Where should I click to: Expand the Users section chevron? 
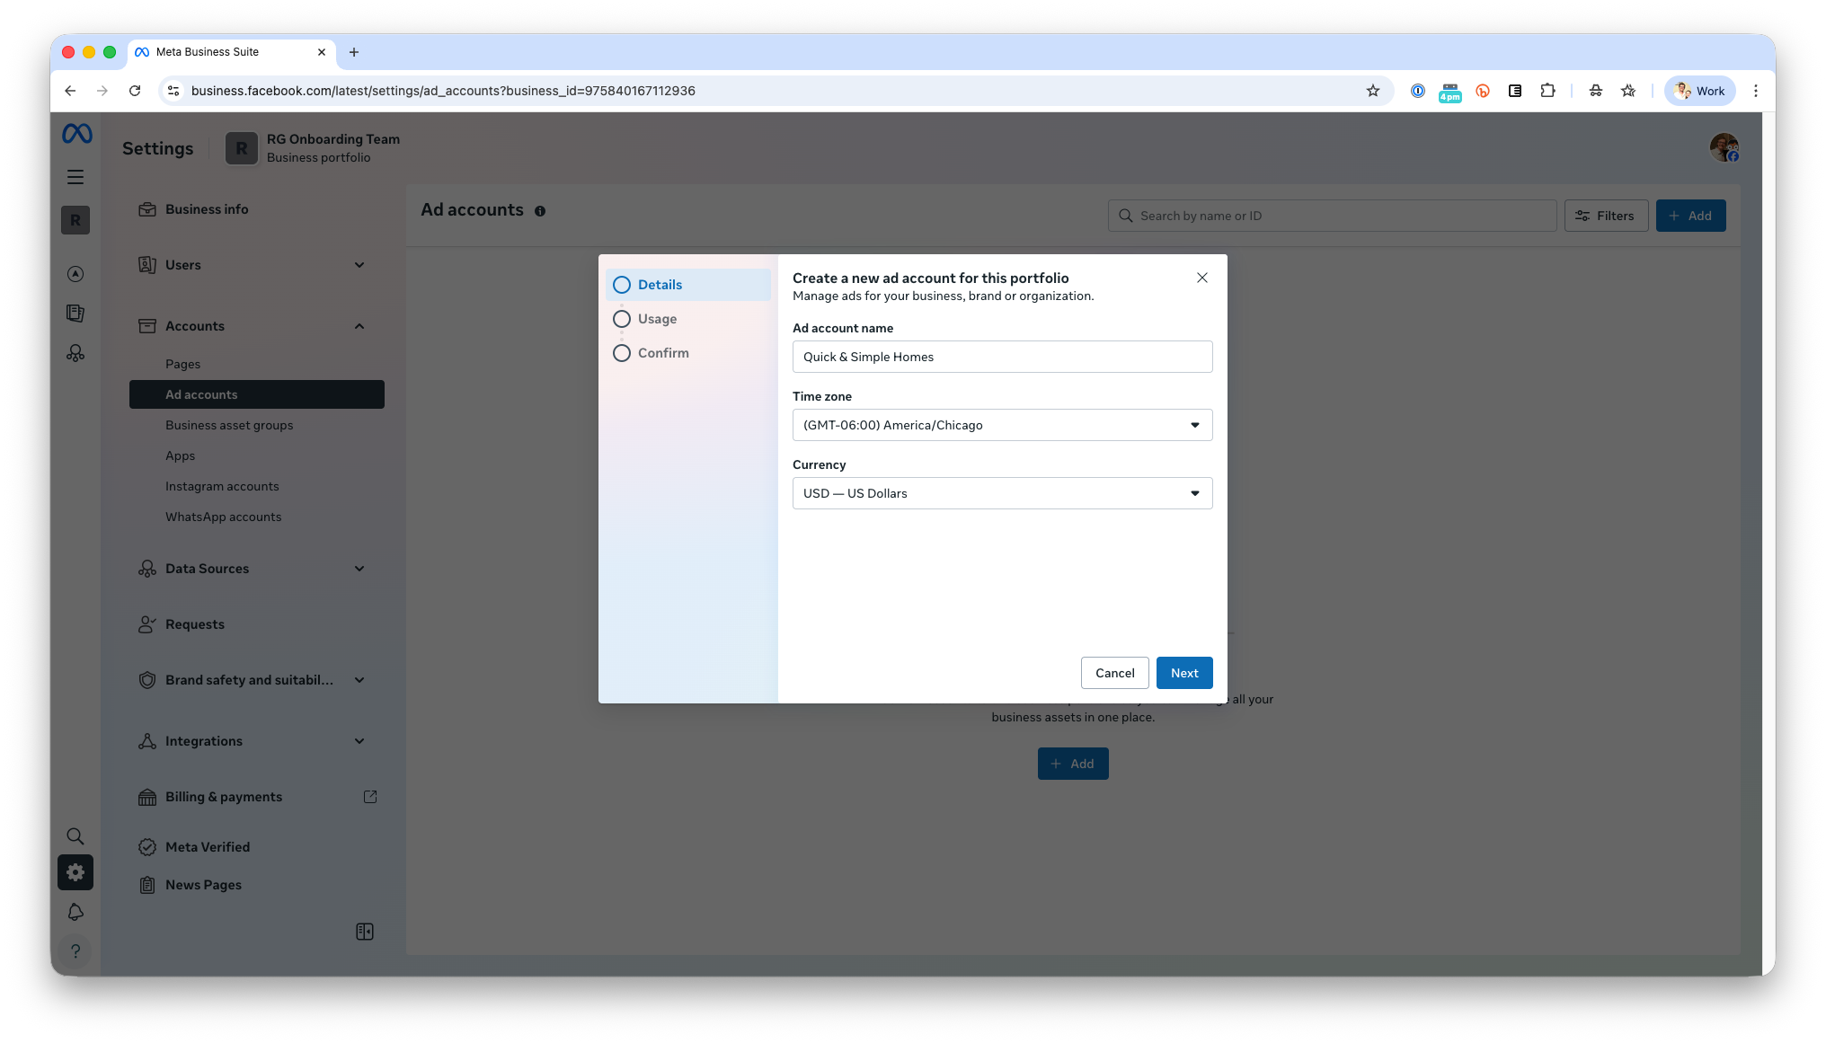(x=359, y=265)
